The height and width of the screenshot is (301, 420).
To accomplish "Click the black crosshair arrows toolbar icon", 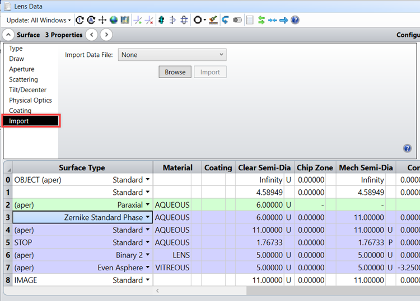I will 102,20.
